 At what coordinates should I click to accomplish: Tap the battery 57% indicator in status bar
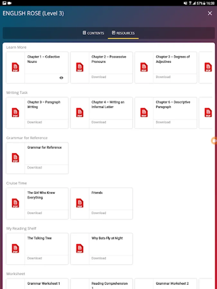point(201,3)
